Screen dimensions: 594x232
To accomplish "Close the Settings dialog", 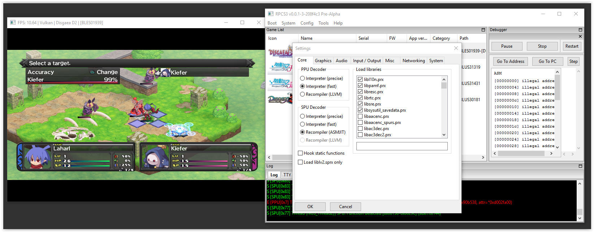I will pos(456,48).
